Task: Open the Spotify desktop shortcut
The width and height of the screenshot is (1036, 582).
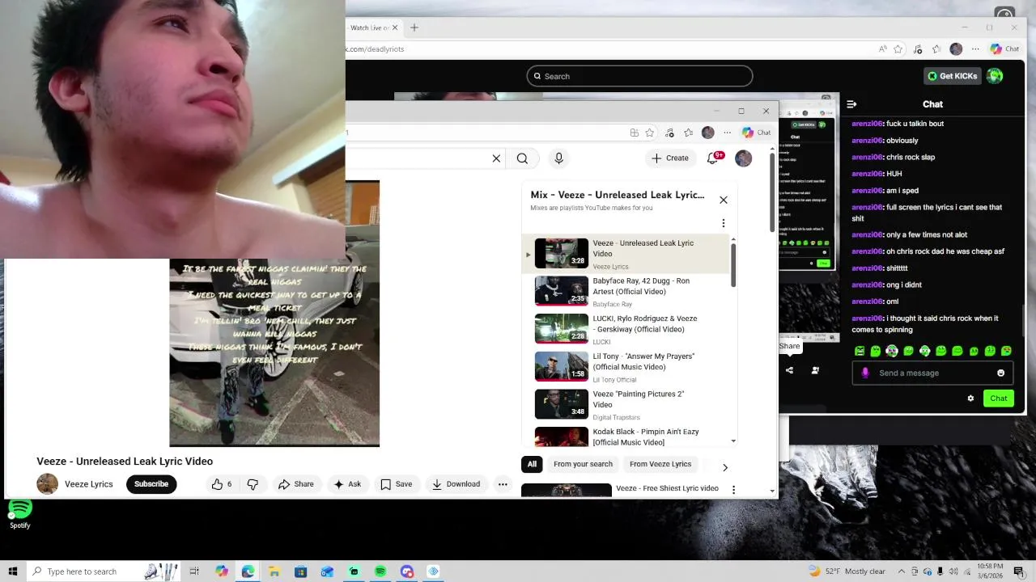Action: [x=19, y=512]
